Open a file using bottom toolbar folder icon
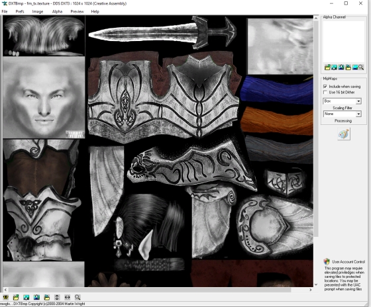This screenshot has height=307, width=371. point(16,297)
